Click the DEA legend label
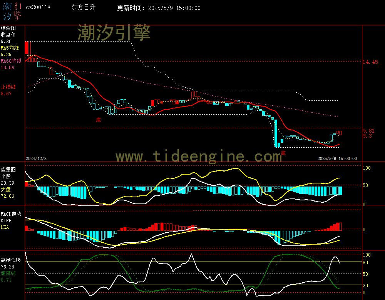Viewport: 385px width, 300px height. 5,227
